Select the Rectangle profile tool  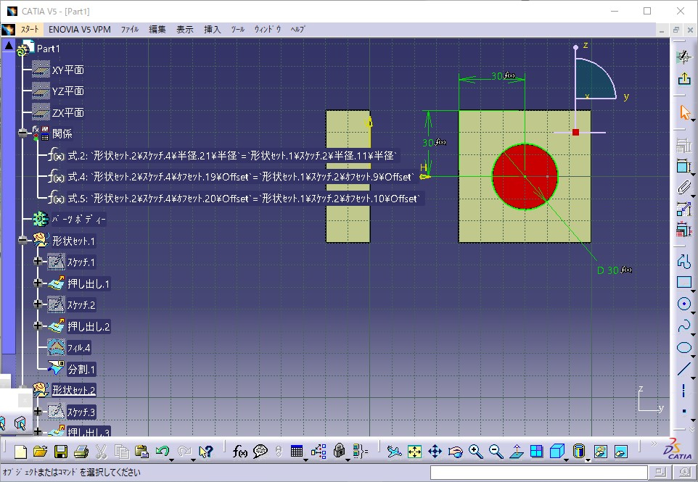tap(683, 283)
